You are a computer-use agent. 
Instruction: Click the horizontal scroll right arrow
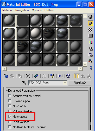(80, 69)
